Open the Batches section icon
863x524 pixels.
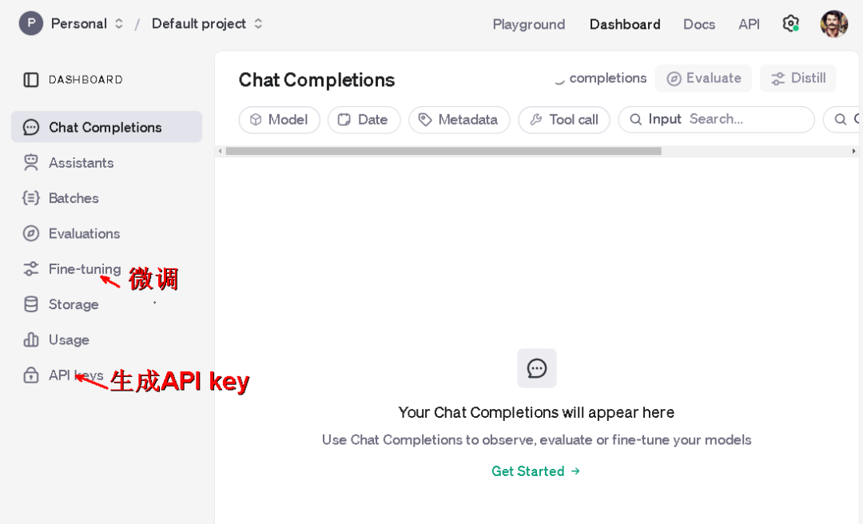coord(30,197)
